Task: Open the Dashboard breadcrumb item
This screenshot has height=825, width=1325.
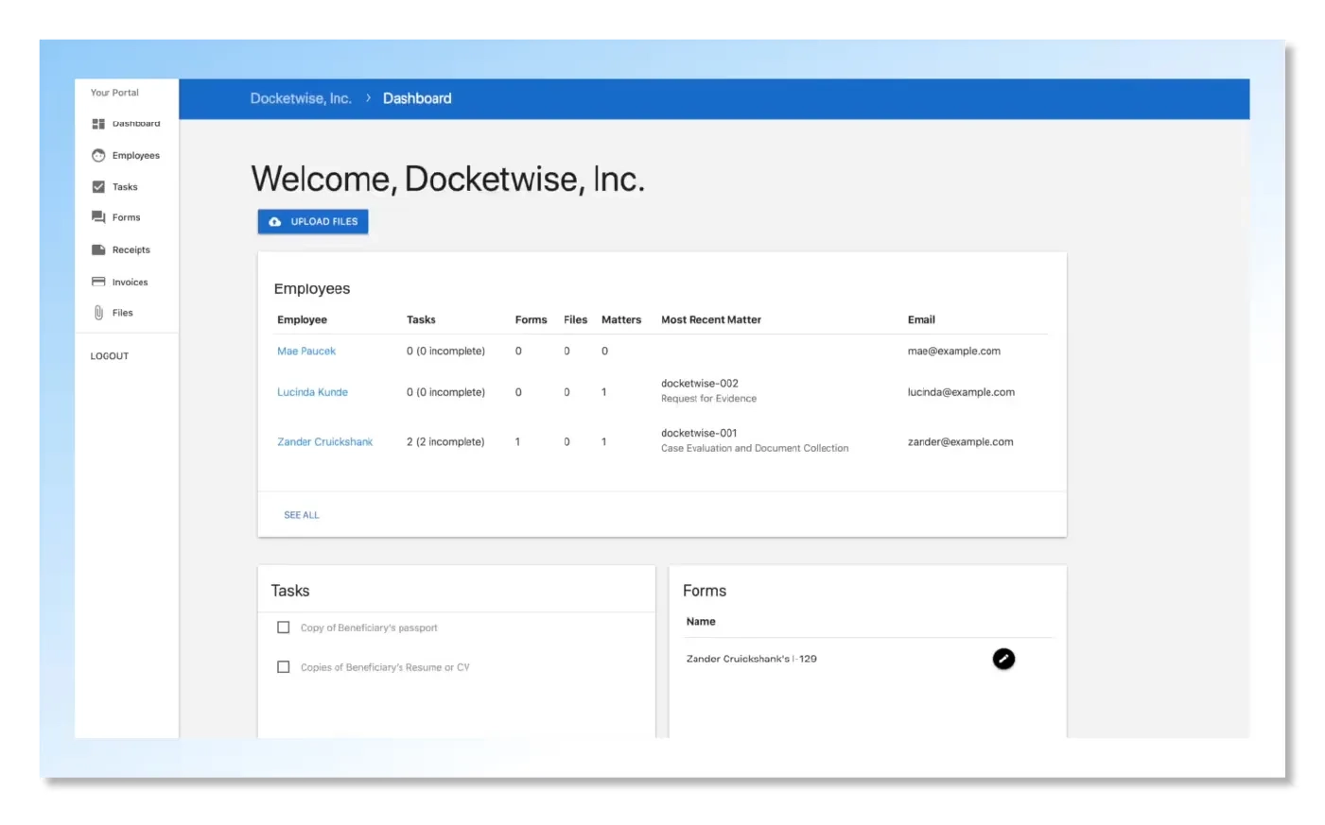Action: pyautogui.click(x=417, y=97)
